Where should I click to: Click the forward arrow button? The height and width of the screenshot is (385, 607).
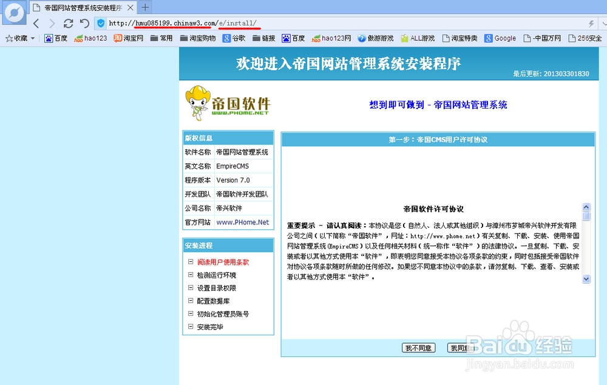[x=52, y=24]
